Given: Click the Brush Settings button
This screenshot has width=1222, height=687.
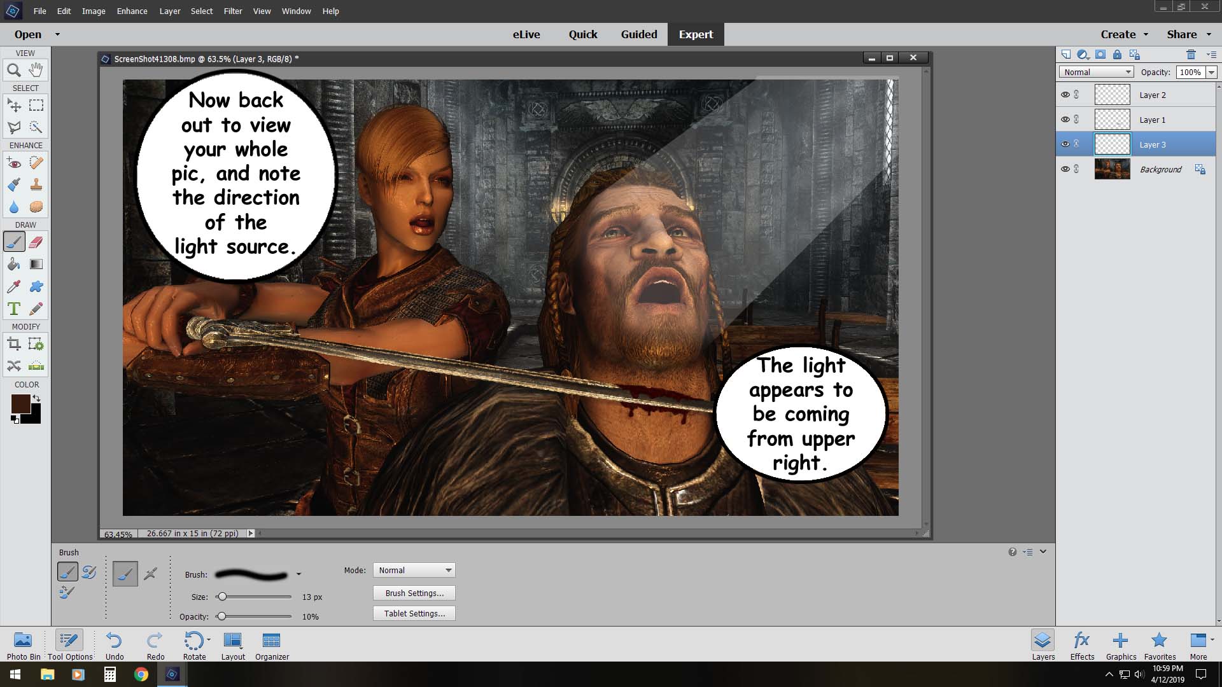Looking at the screenshot, I should tap(414, 593).
